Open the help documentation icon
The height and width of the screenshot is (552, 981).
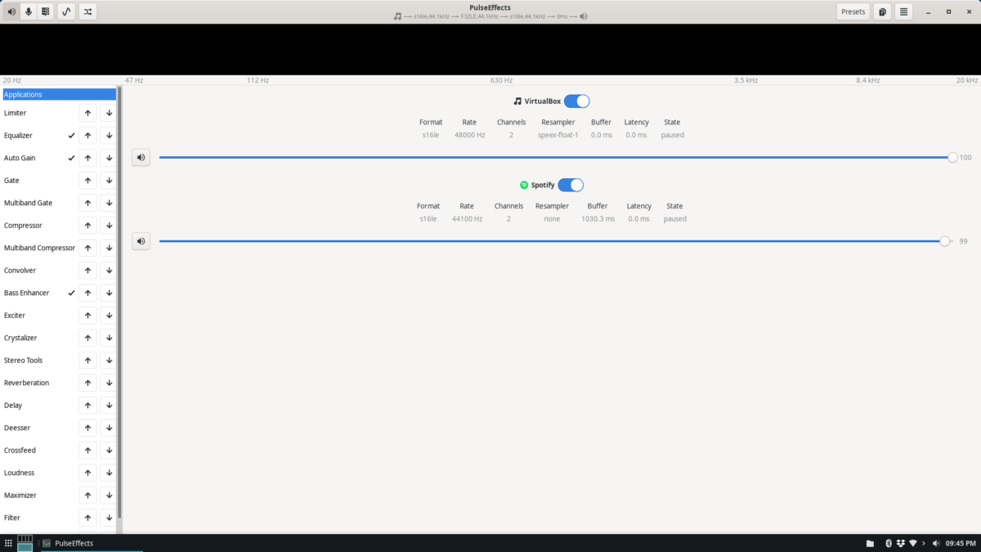pyautogui.click(x=882, y=11)
